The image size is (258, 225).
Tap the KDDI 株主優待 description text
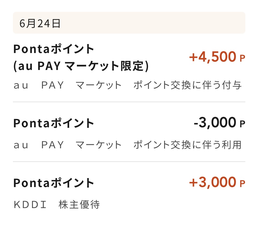[57, 205]
